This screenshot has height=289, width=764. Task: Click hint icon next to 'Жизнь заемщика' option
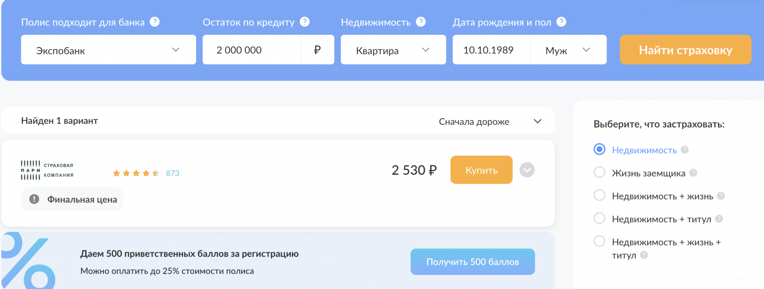693,173
